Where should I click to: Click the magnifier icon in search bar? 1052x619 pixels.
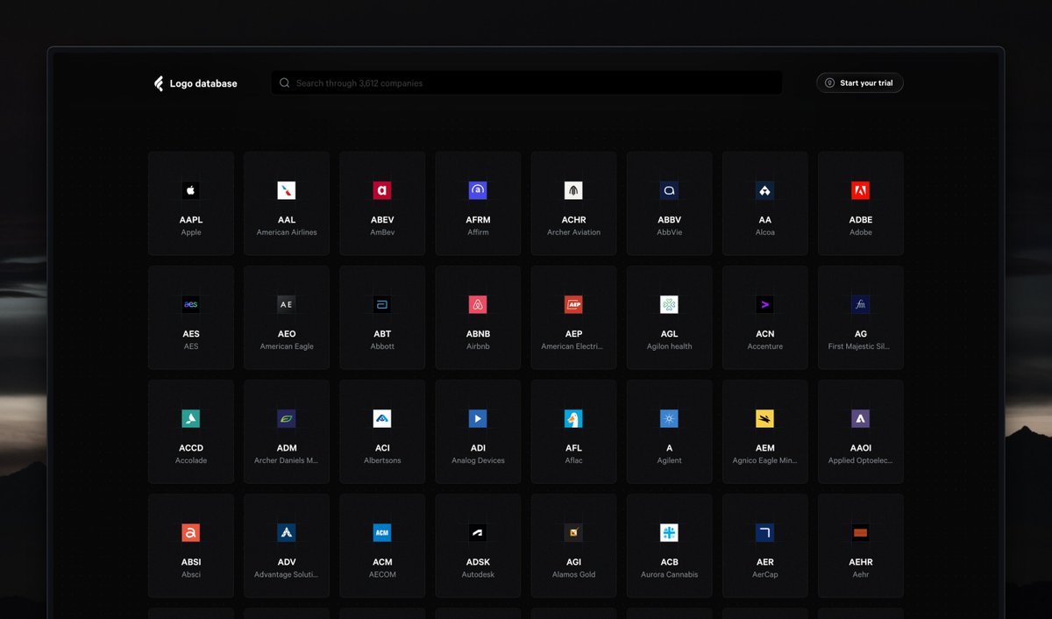click(284, 83)
